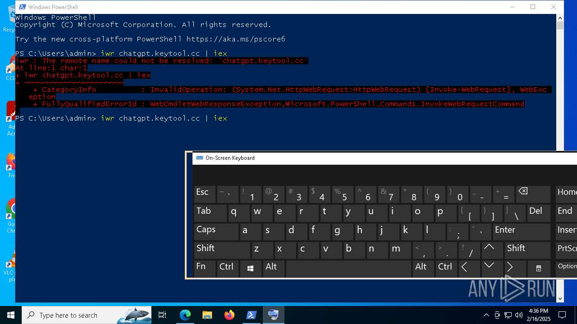Click the semicolon colon key
577x324 pixels.
[x=458, y=231]
